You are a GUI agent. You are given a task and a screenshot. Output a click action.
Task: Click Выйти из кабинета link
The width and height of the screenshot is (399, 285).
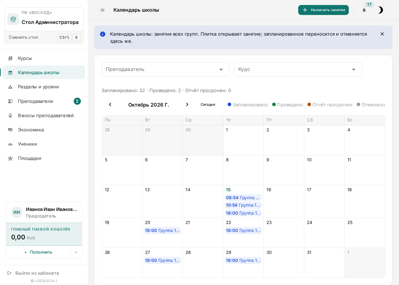[x=33, y=273]
